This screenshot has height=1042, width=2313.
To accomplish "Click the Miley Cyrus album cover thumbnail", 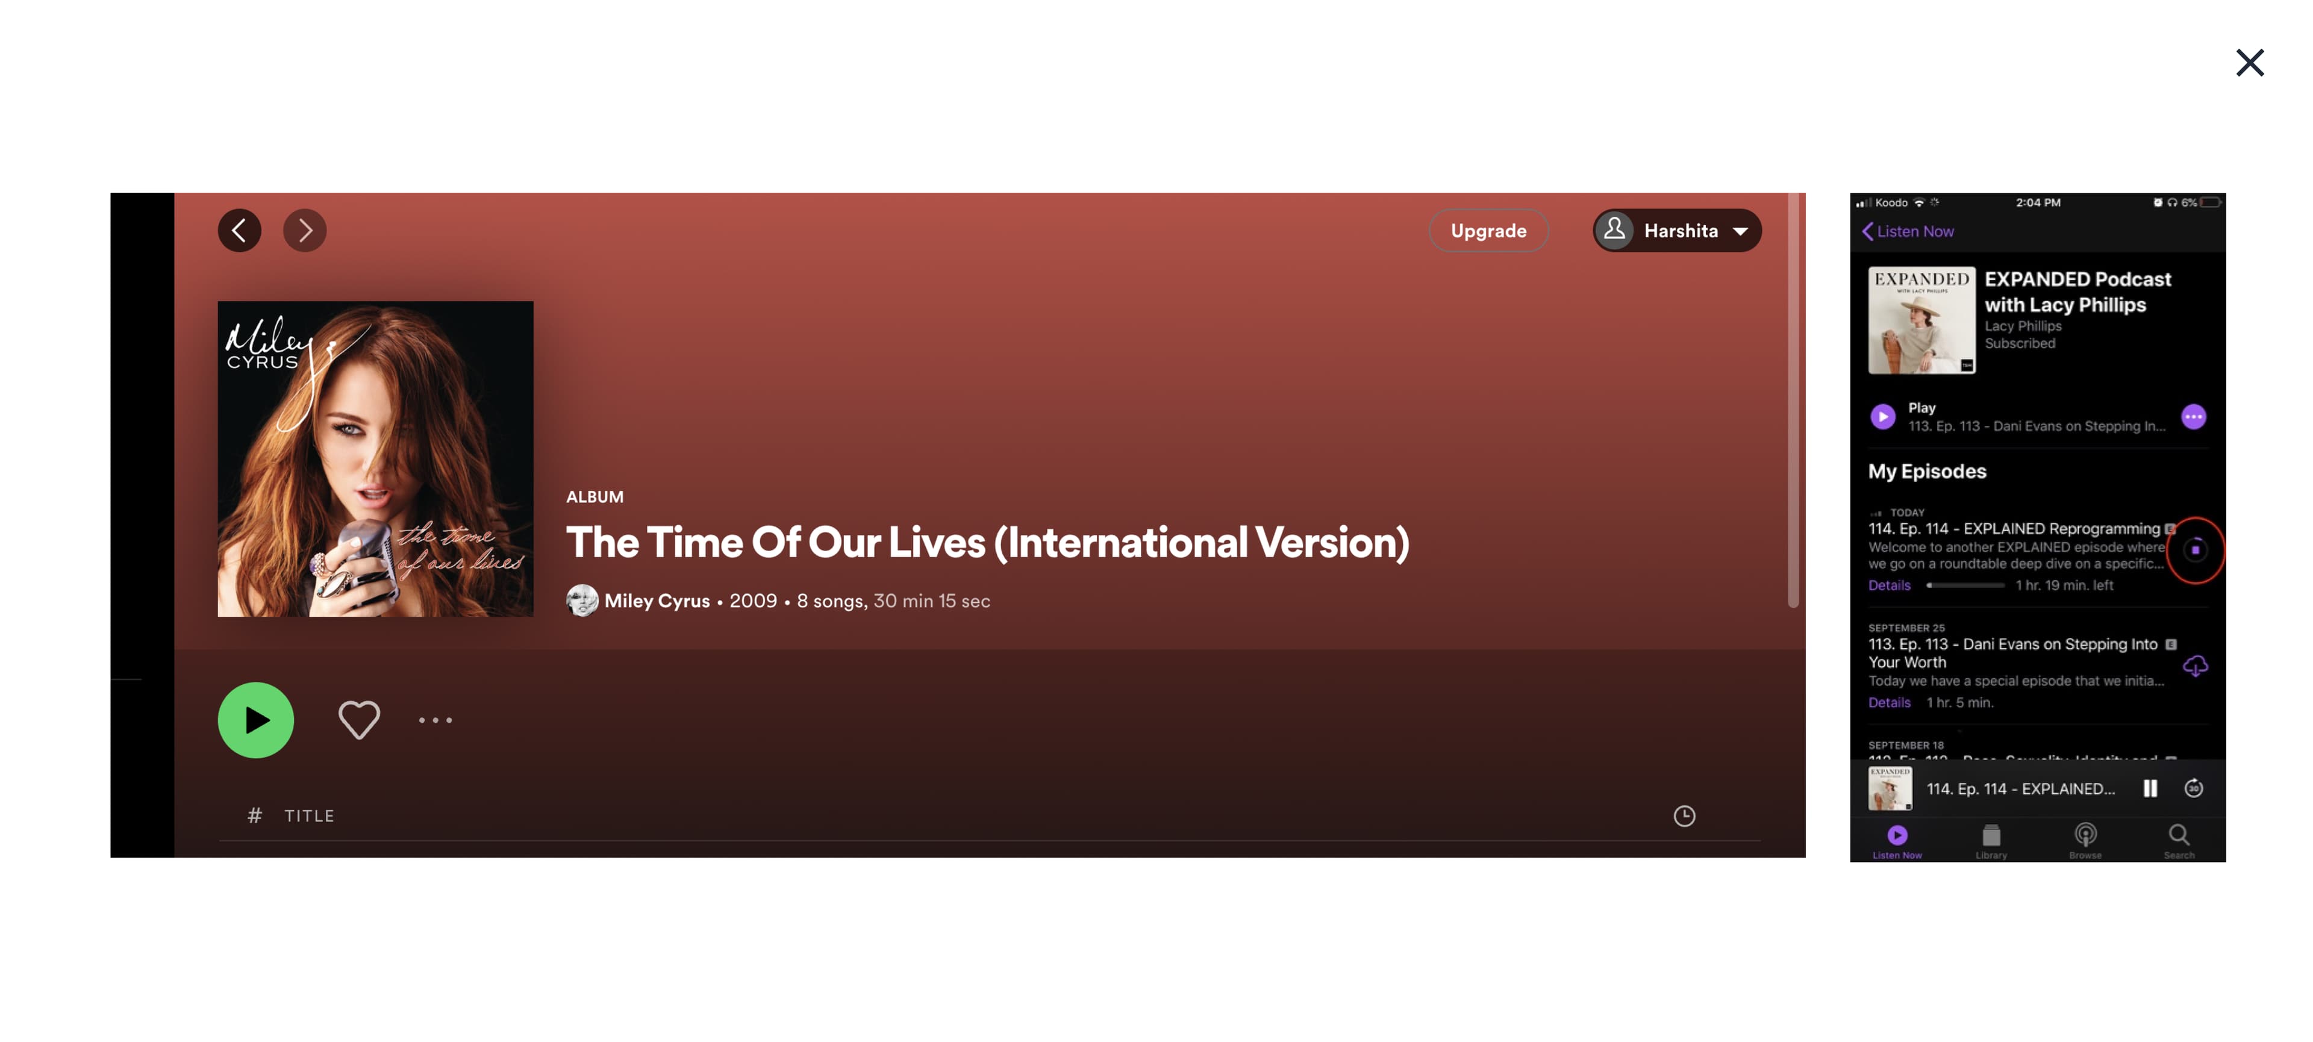I will [375, 458].
